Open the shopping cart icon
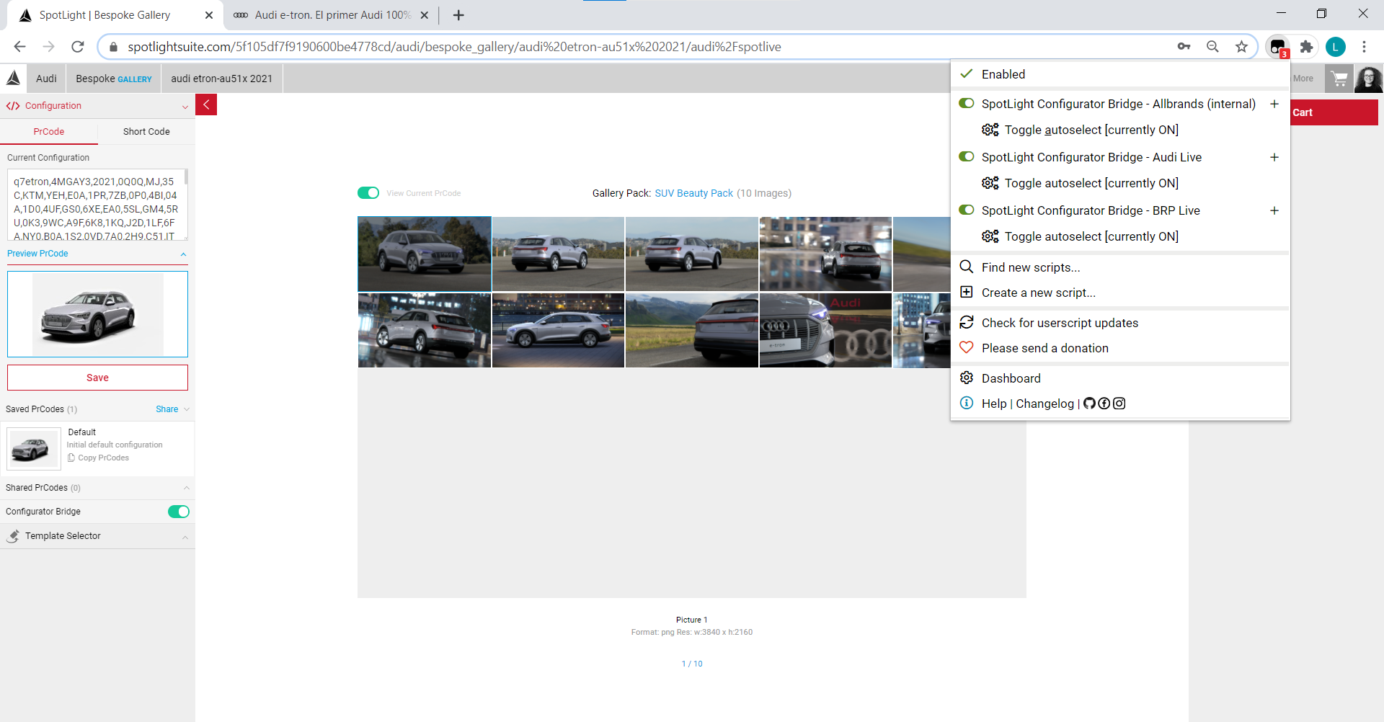The width and height of the screenshot is (1384, 722). 1339,78
